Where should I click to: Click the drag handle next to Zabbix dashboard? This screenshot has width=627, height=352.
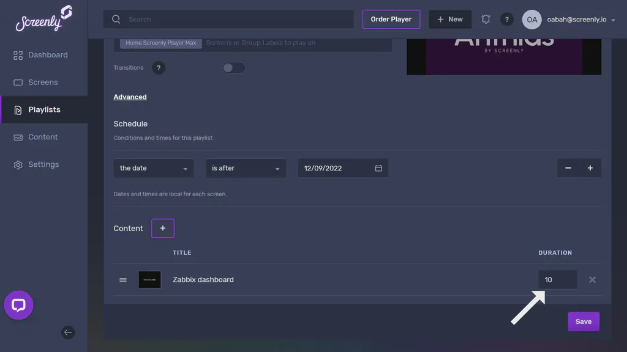pos(122,279)
